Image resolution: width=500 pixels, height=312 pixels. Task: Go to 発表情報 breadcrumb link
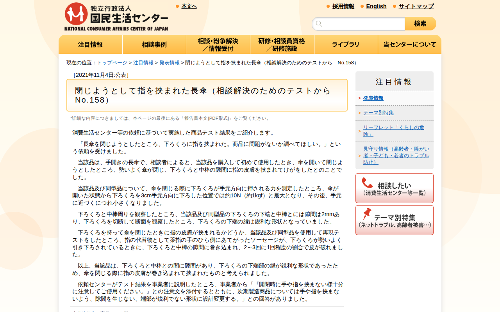170,63
